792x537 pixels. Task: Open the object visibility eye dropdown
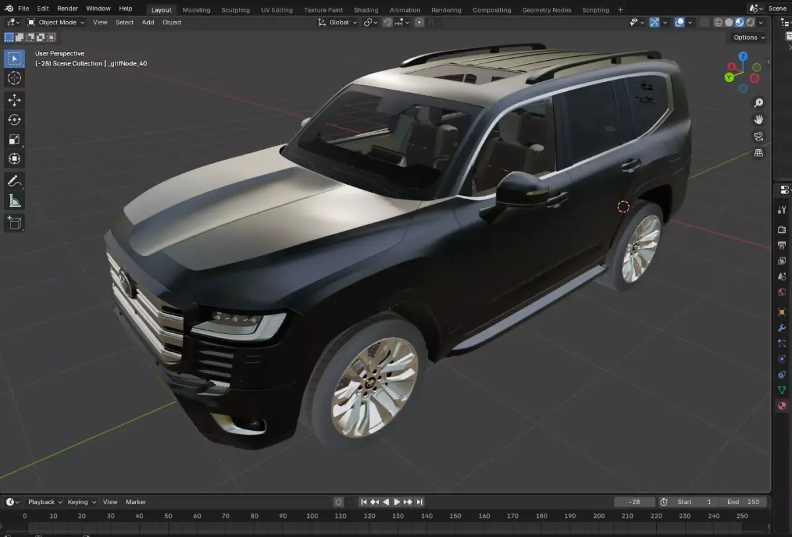click(x=637, y=22)
